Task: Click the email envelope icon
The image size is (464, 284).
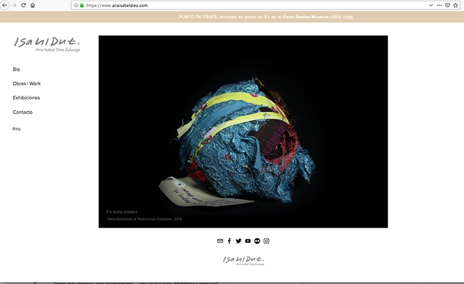Action: 220,241
